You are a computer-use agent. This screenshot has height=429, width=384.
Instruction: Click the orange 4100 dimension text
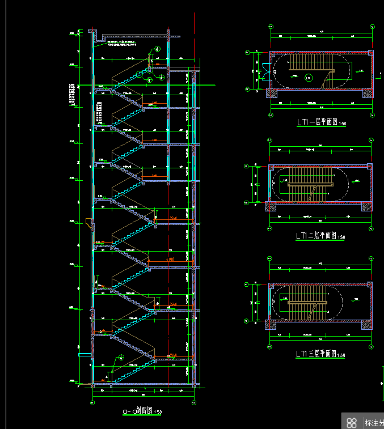[170, 259]
